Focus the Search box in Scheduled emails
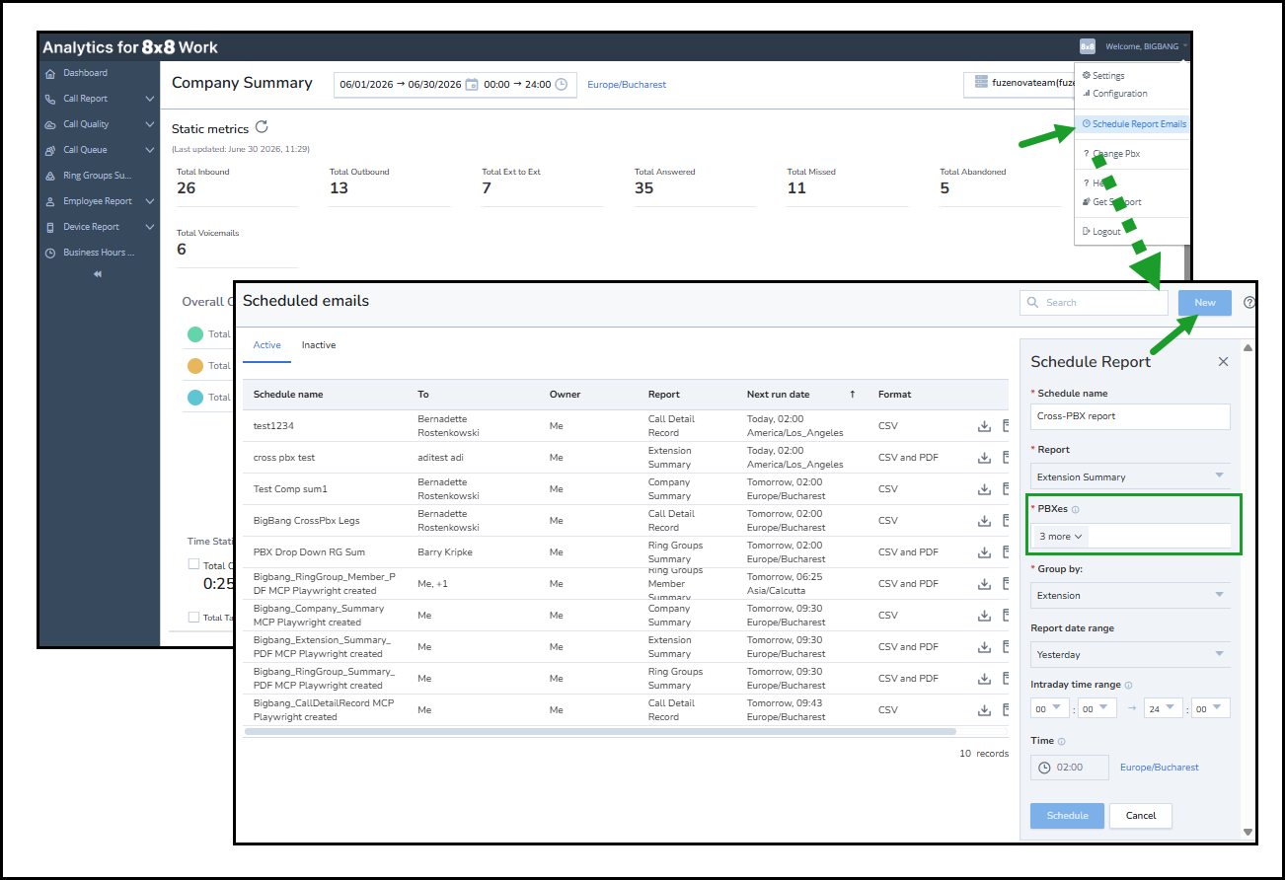 coord(1094,303)
